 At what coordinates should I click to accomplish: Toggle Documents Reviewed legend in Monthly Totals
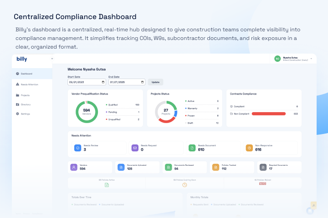click(x=251, y=205)
